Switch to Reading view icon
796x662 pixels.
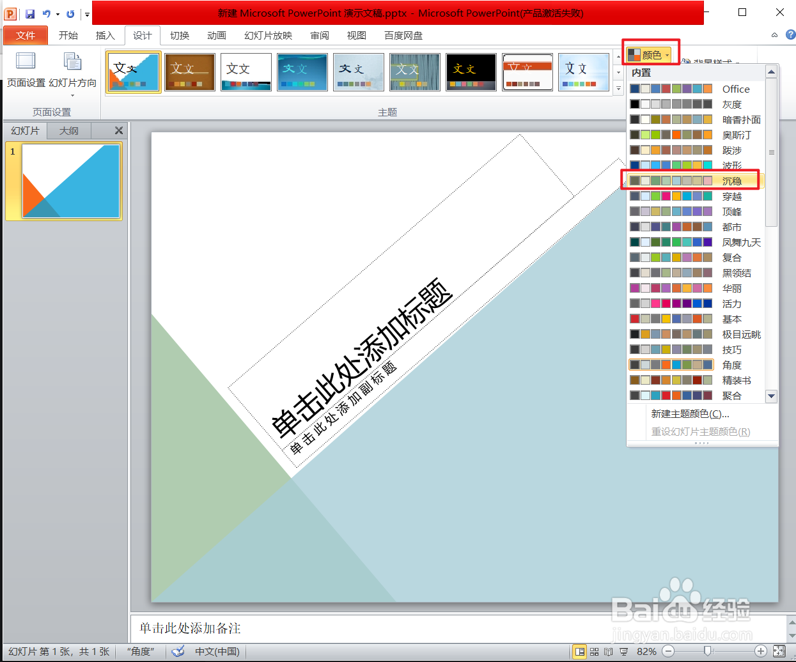point(609,651)
